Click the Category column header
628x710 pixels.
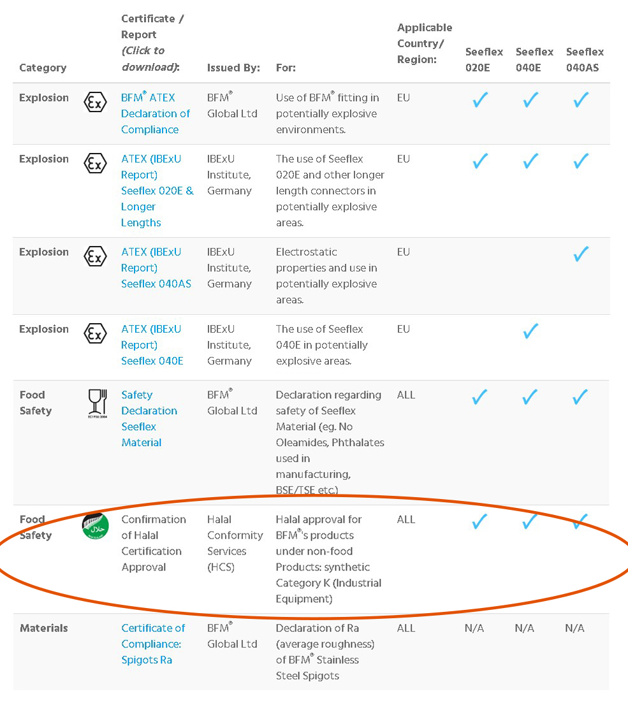(x=43, y=68)
